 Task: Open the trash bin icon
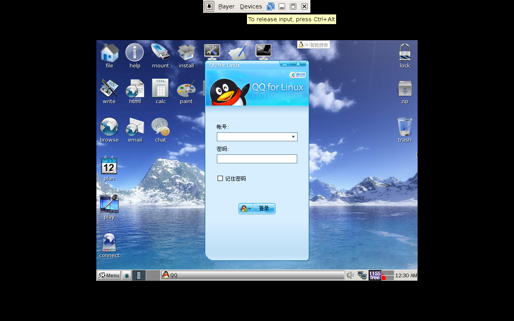click(405, 127)
